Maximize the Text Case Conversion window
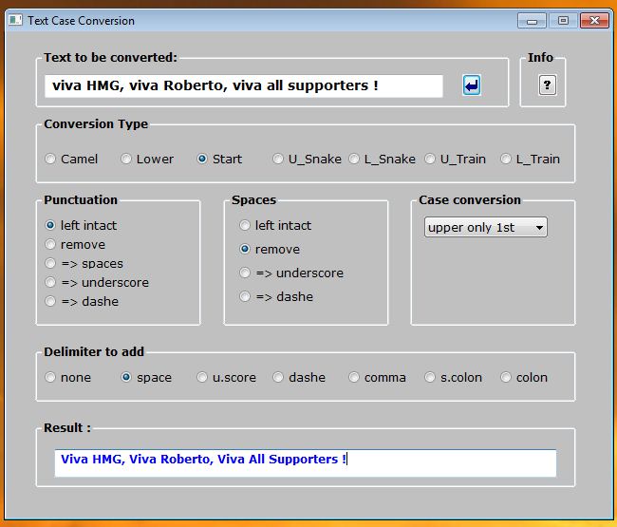Image resolution: width=617 pixels, height=527 pixels. coord(563,21)
